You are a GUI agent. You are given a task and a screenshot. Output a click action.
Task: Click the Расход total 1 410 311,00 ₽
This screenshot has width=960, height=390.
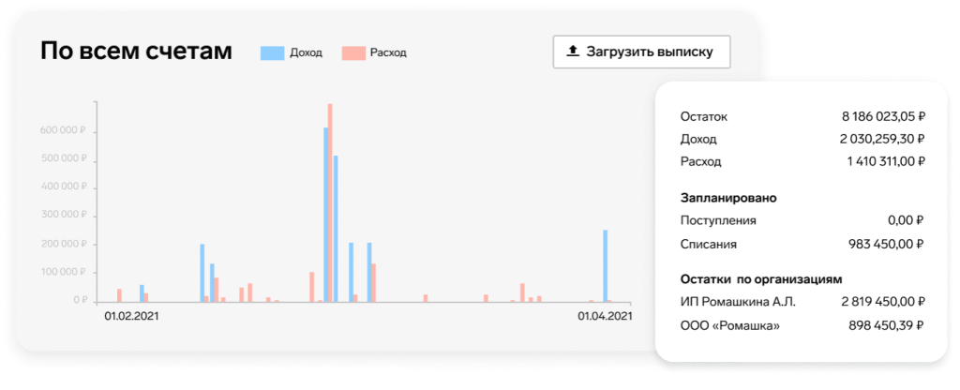pos(885,161)
